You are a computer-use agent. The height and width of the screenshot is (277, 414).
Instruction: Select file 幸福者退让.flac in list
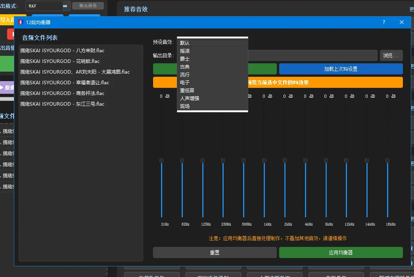click(81, 82)
